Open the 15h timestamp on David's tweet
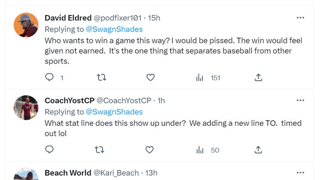The image size is (320, 180). (x=154, y=18)
